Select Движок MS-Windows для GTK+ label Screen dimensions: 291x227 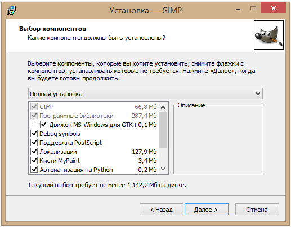click(93, 125)
